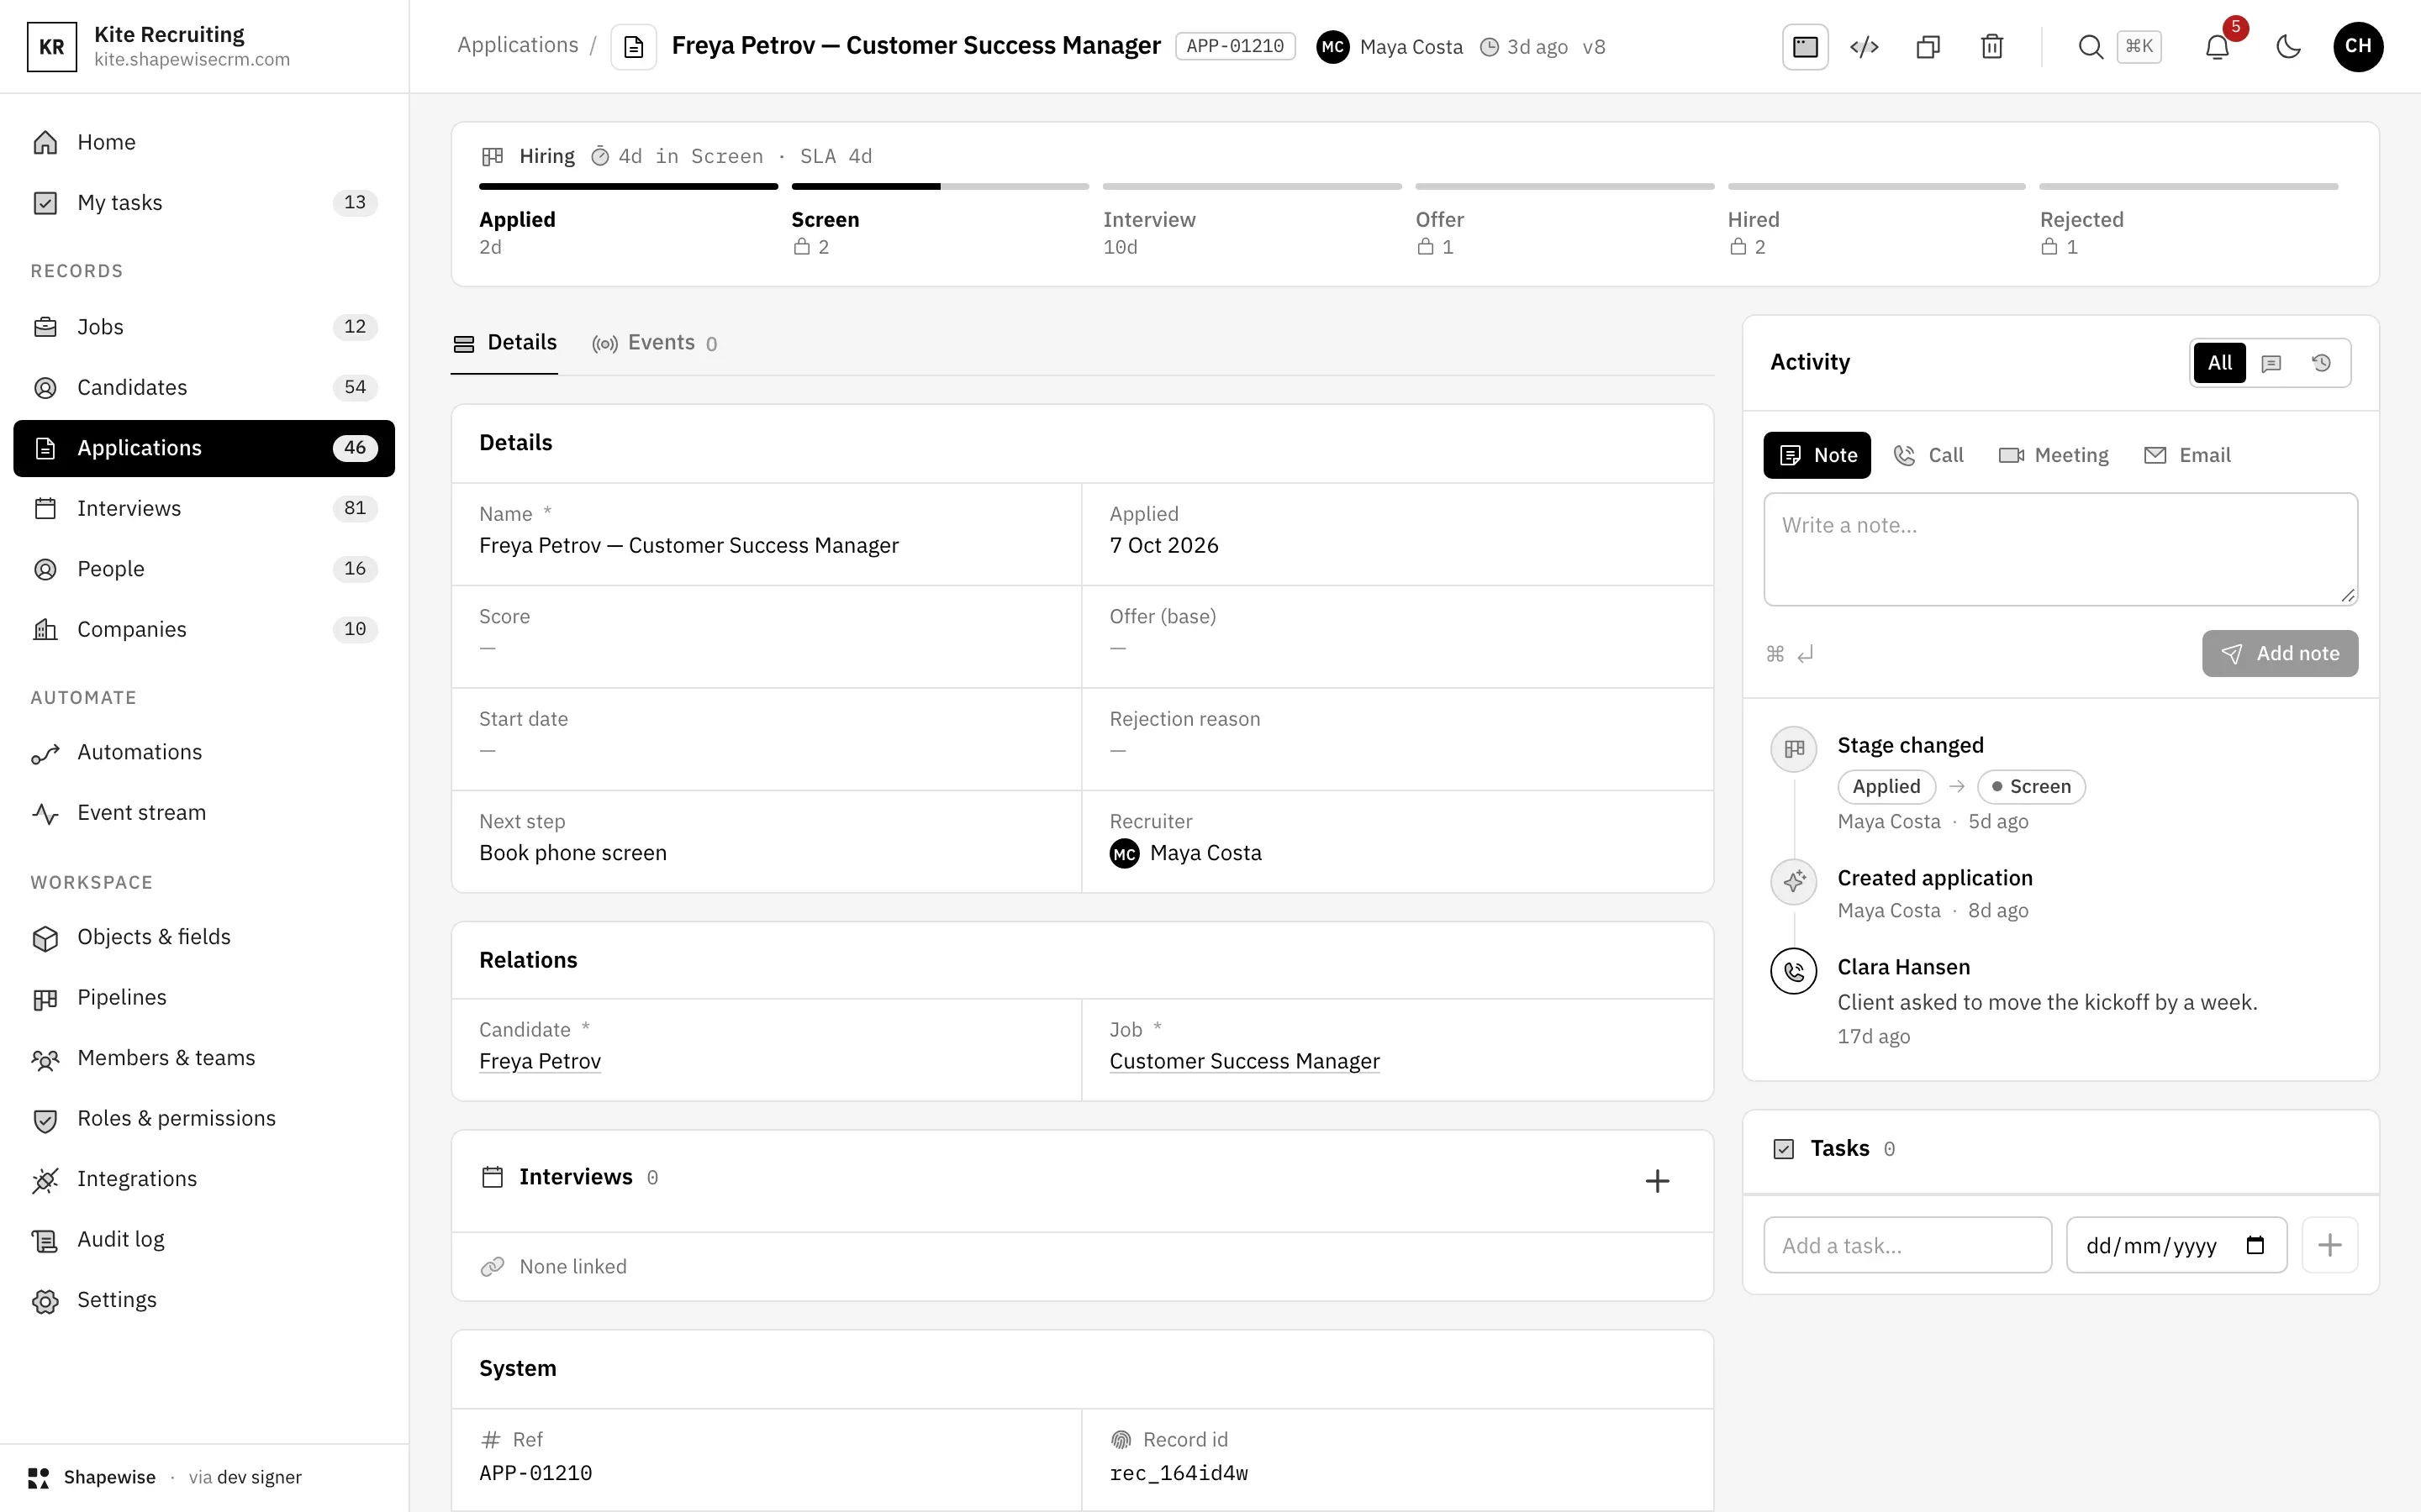Image resolution: width=2421 pixels, height=1512 pixels.
Task: Switch to the Email activity type
Action: (2187, 455)
